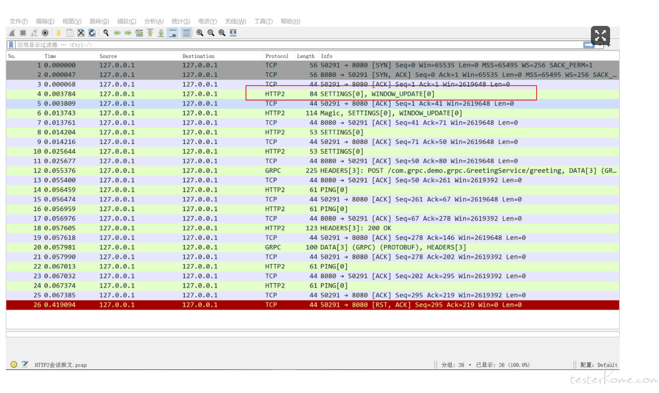
Task: Expand the full-screen image view button
Action: 600,35
